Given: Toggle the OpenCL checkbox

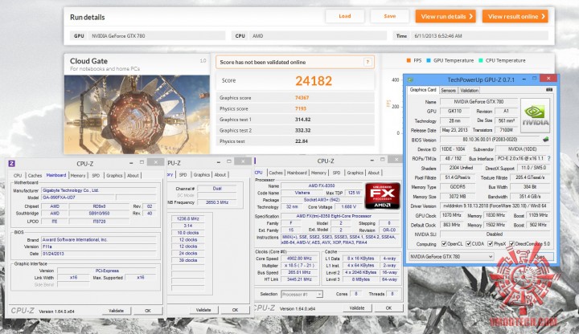Looking at the screenshot, I should click(x=444, y=244).
